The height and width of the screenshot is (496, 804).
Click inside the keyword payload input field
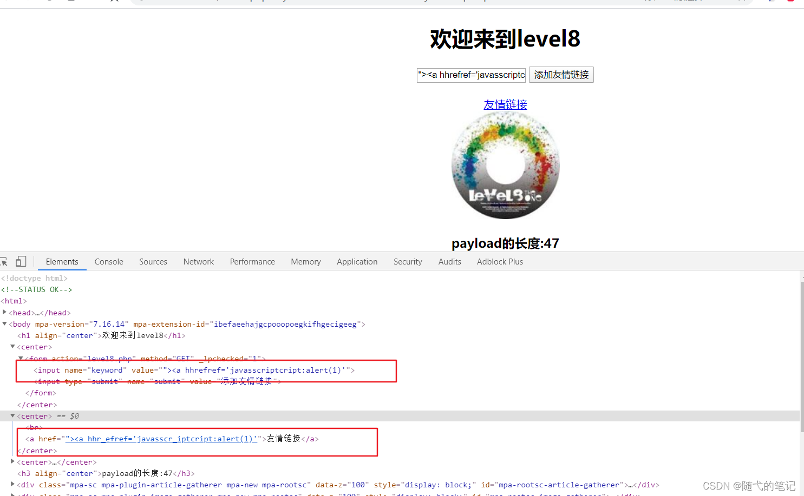[x=470, y=75]
